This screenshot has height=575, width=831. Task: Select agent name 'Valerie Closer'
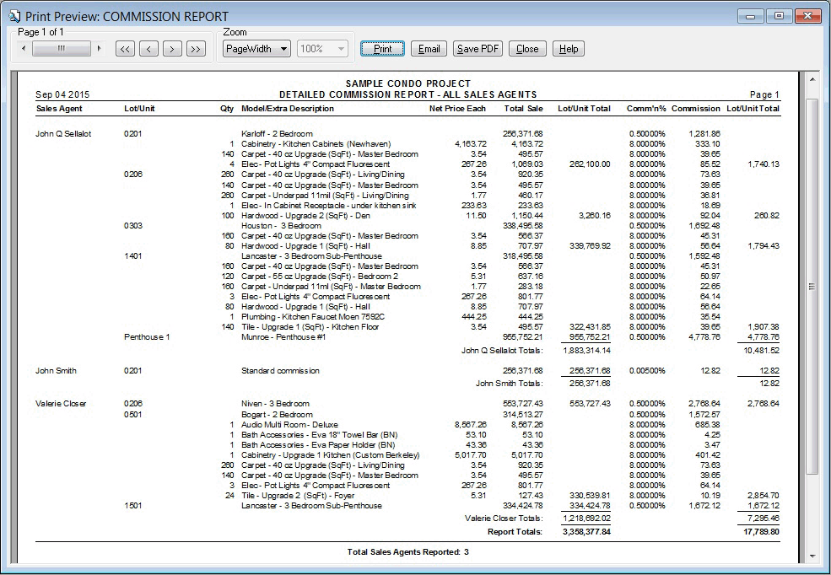click(61, 404)
